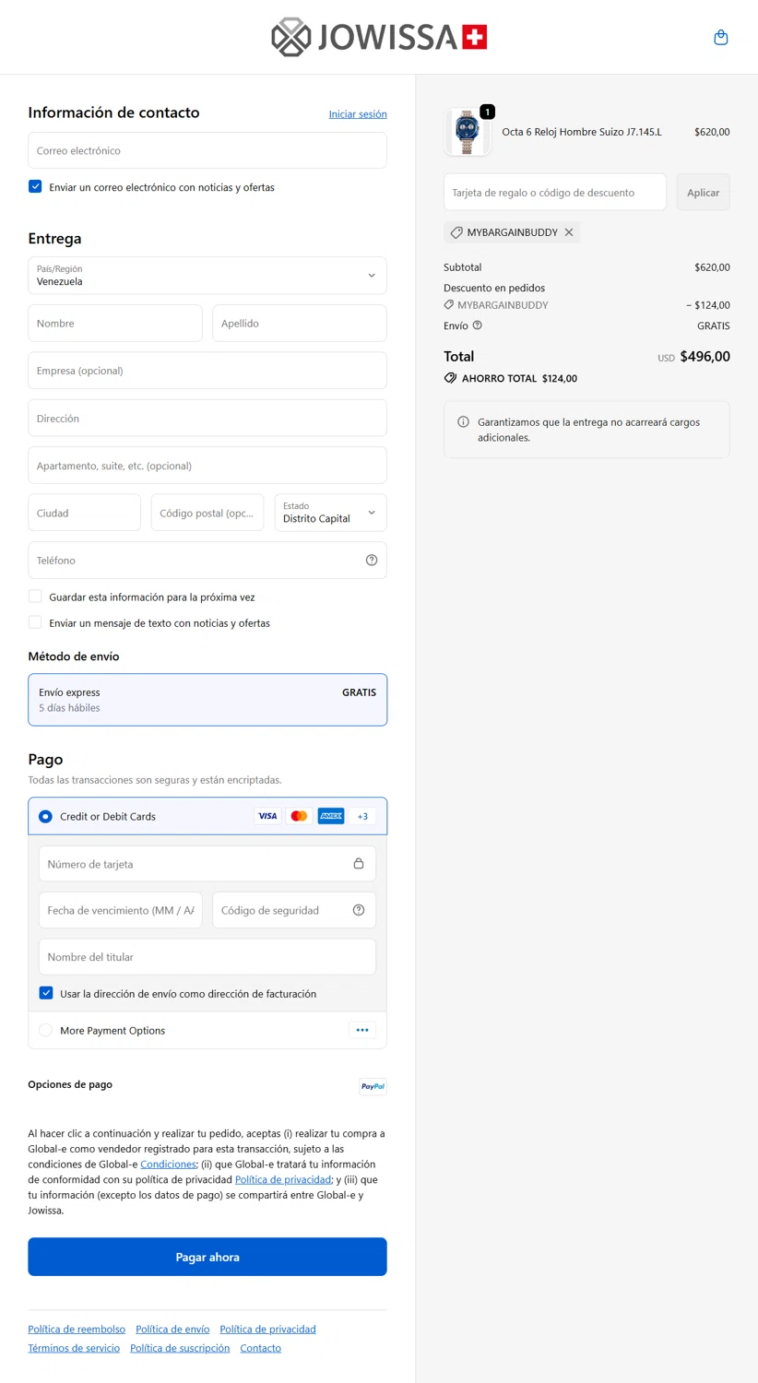Click the product name Octa 6 Reloj Hombre Suizo
This screenshot has width=758, height=1383.
click(x=582, y=132)
